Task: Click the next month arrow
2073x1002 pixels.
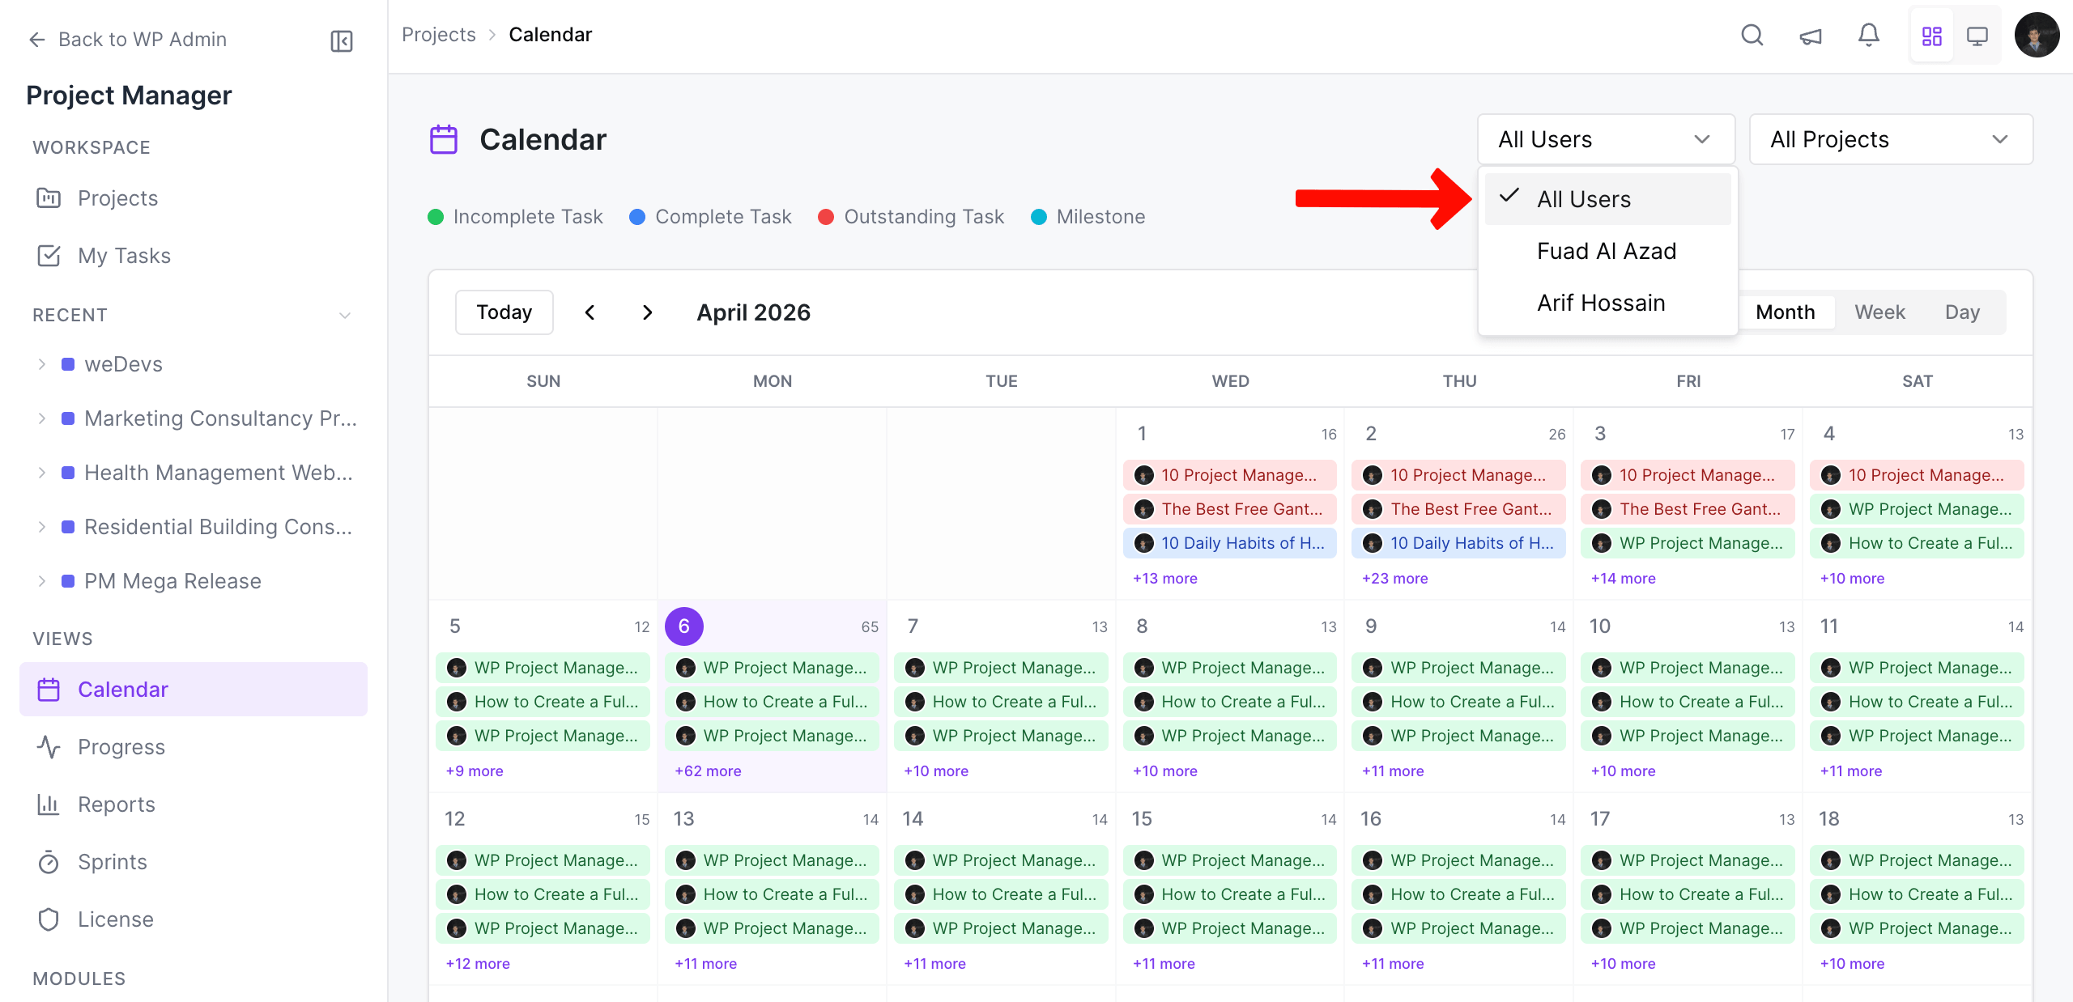Action: click(647, 312)
